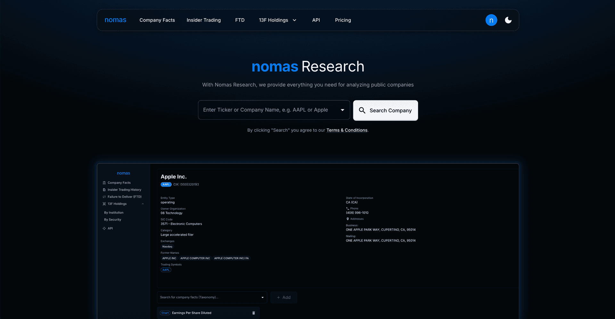Click the Chart badge beside Earnings Per Share
This screenshot has height=319, width=615.
click(165, 313)
